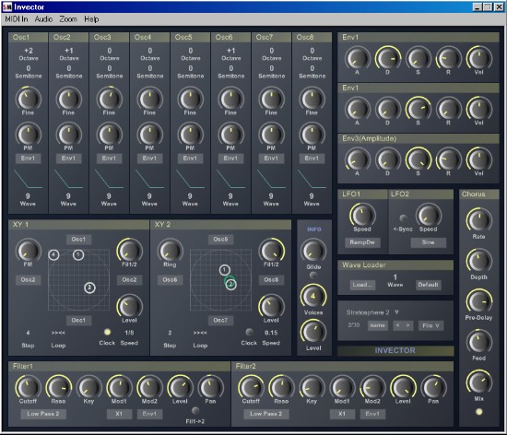Toggle the Filt->2 routing LED
This screenshot has height=435, width=507.
click(x=195, y=410)
